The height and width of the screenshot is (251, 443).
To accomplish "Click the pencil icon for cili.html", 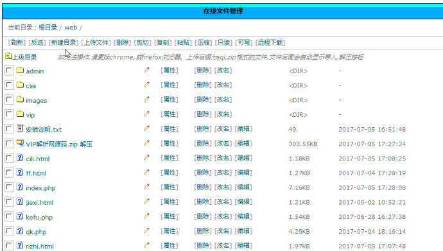I will coord(146,158).
